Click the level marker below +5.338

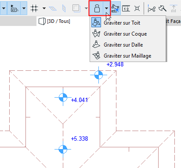(63, 150)
